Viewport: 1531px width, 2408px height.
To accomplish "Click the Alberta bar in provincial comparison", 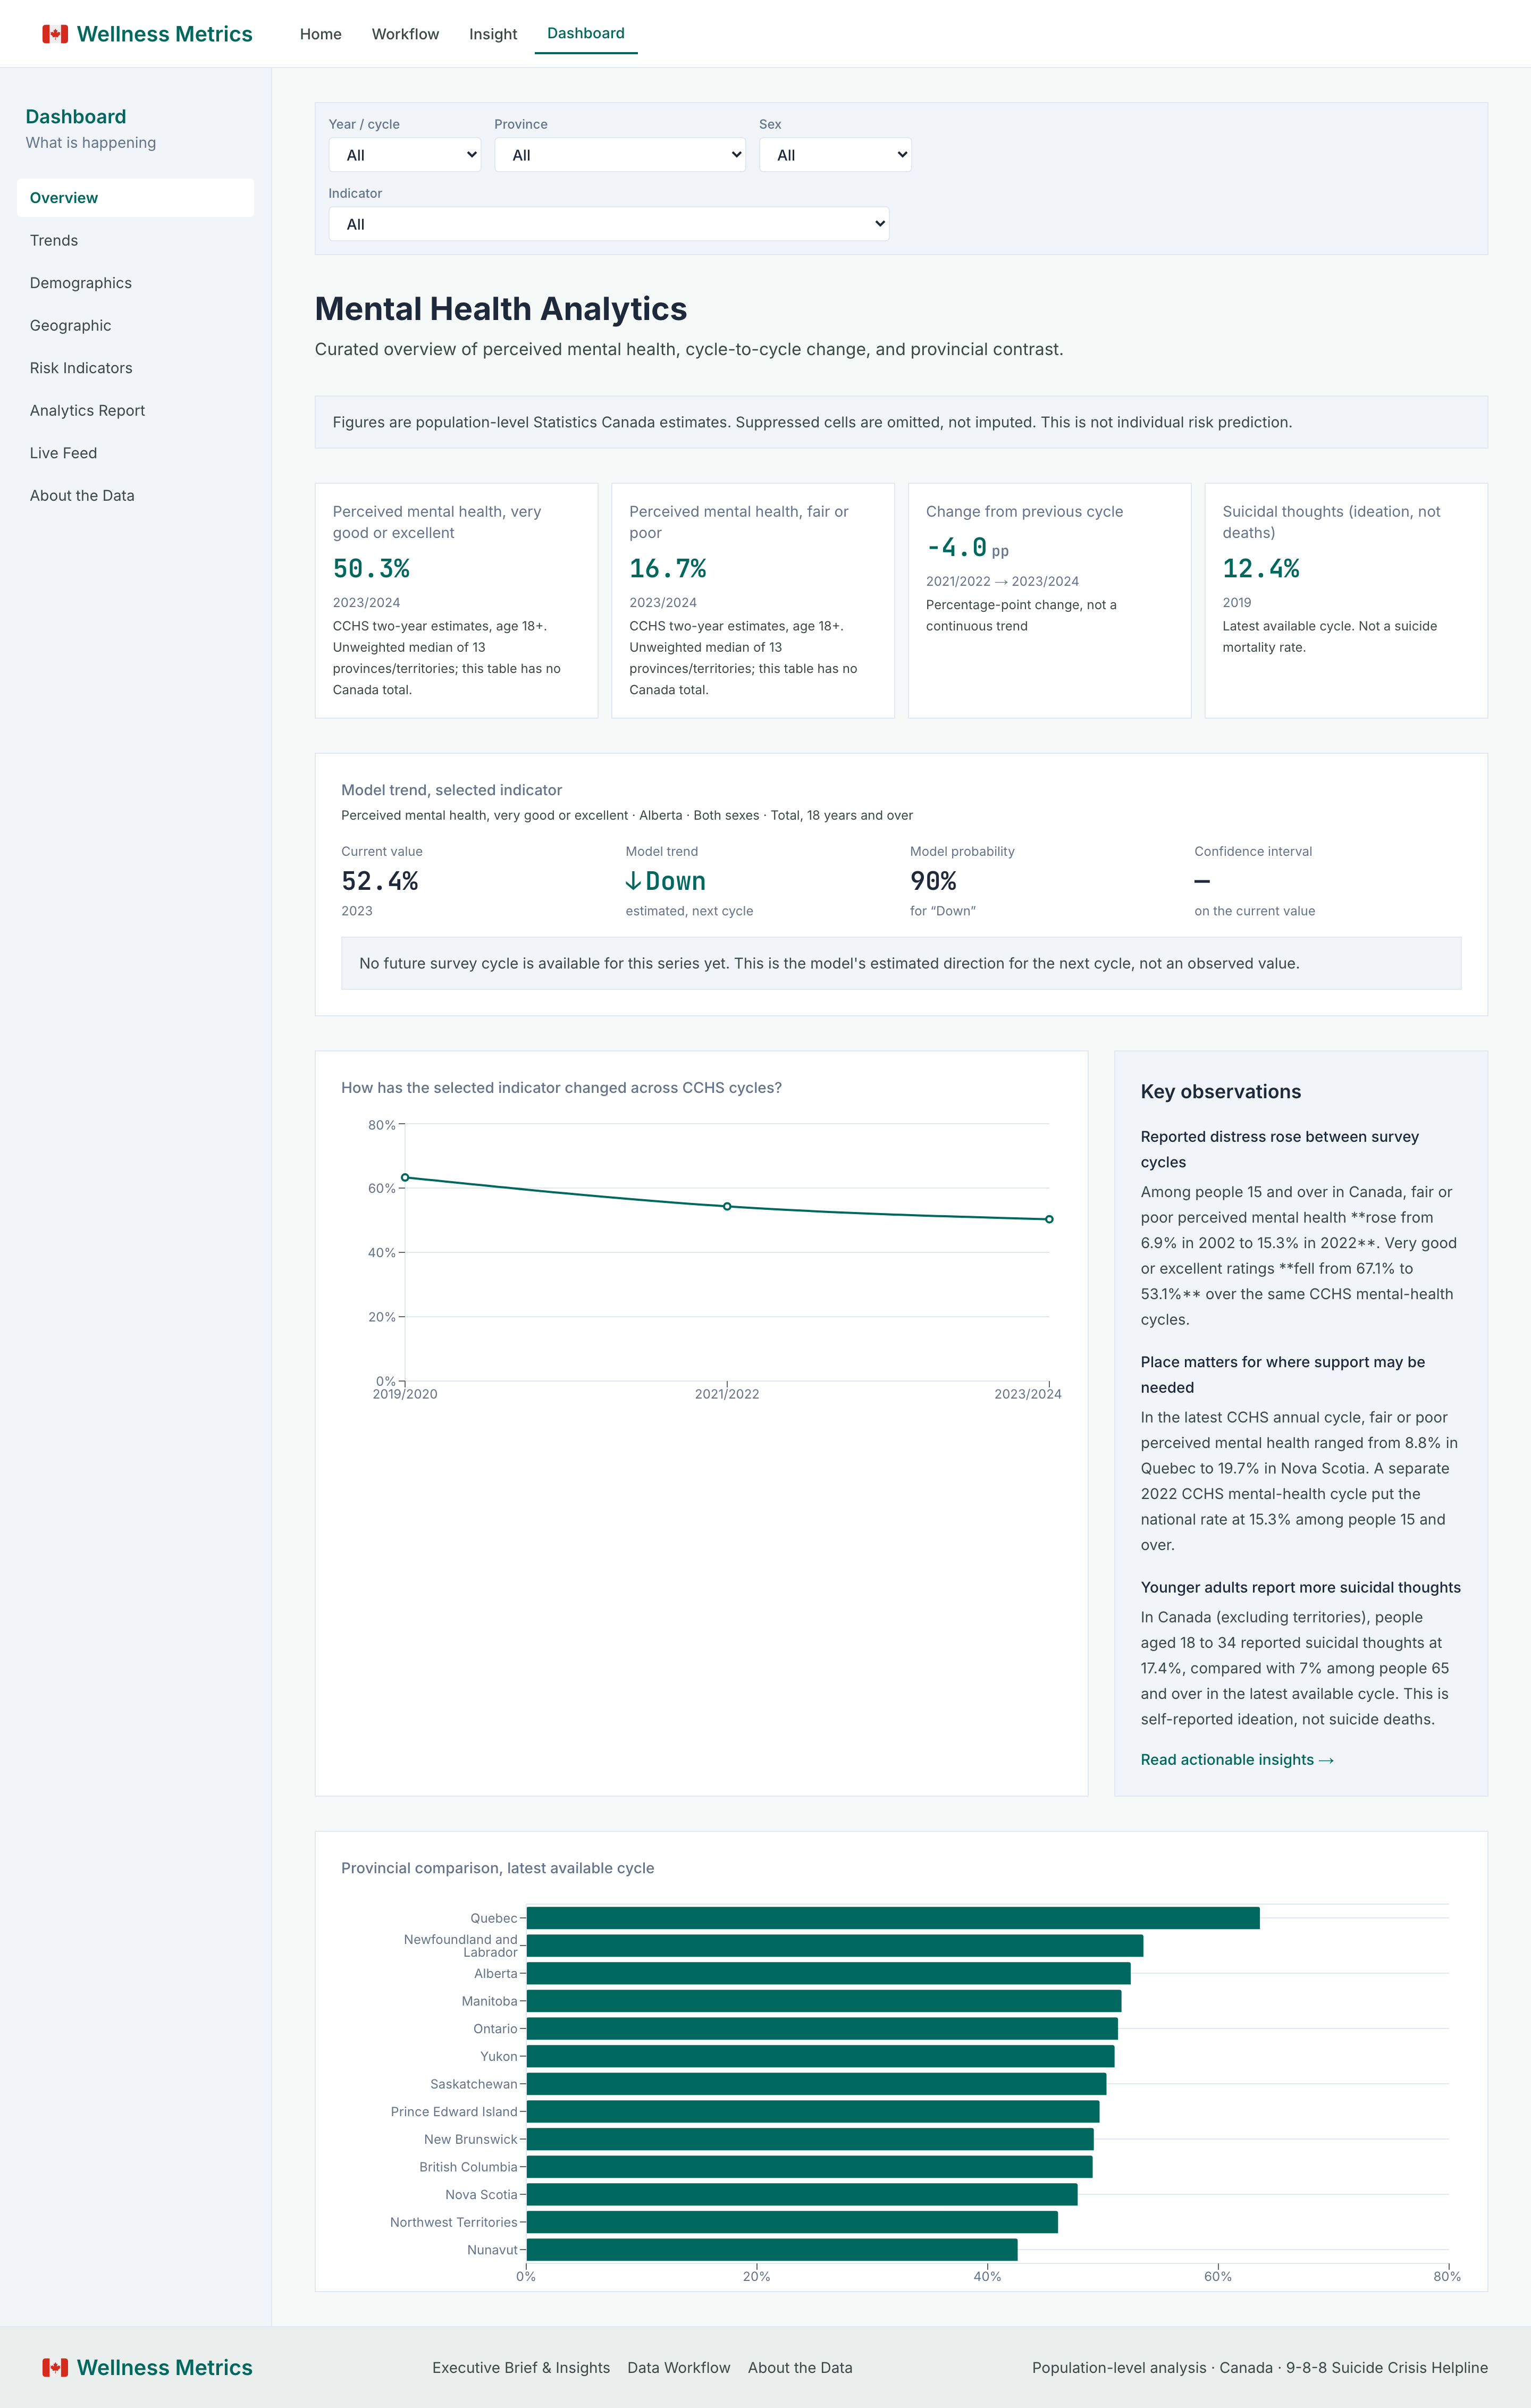I will [x=829, y=1973].
